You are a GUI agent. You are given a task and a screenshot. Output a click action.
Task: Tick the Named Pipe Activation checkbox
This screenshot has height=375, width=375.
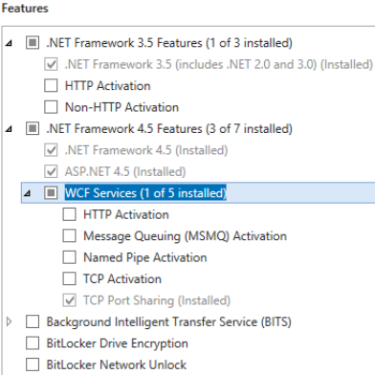pos(70,257)
